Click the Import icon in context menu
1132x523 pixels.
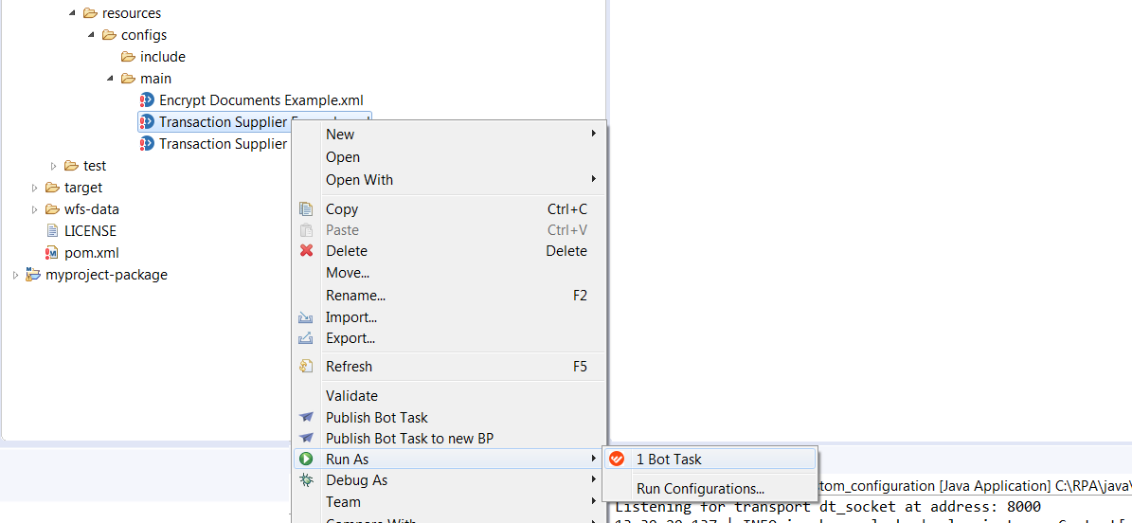tap(305, 316)
